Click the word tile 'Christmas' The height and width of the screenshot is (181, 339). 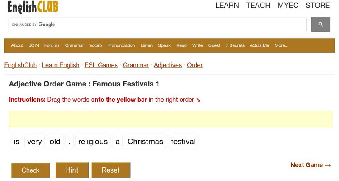(145, 142)
